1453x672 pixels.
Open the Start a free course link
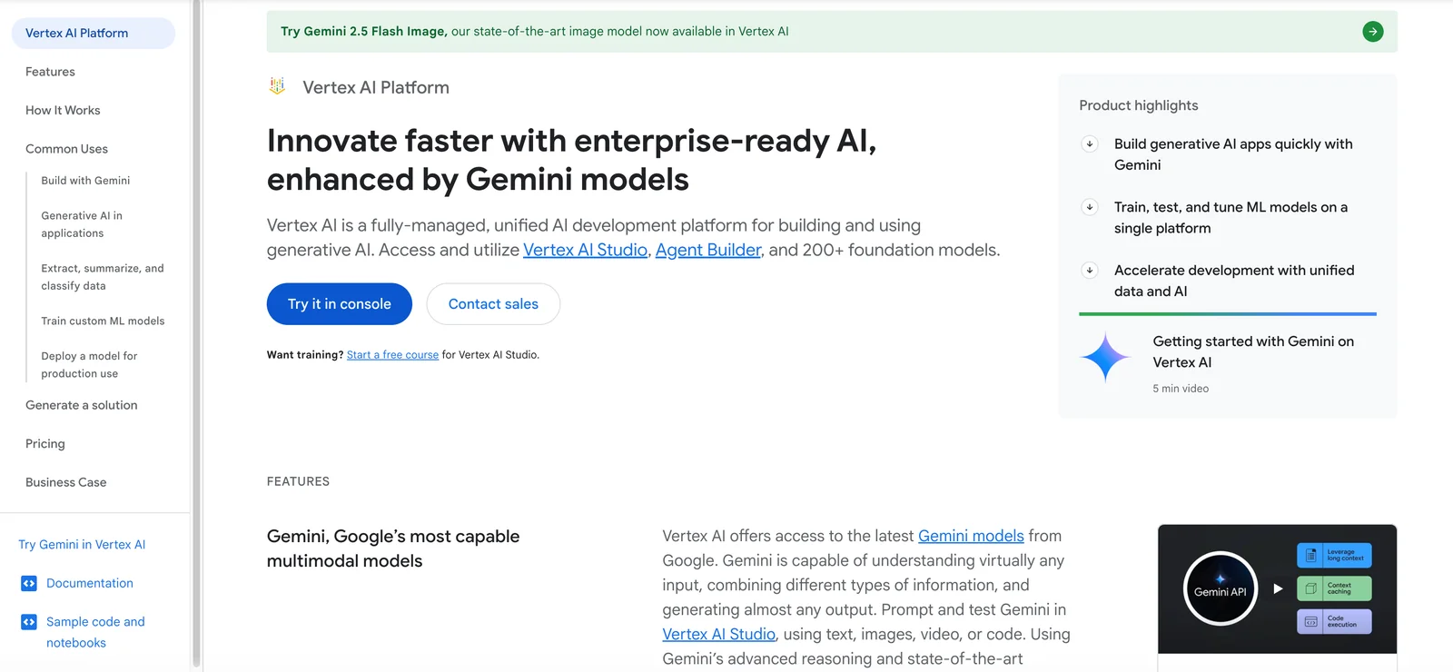[392, 355]
